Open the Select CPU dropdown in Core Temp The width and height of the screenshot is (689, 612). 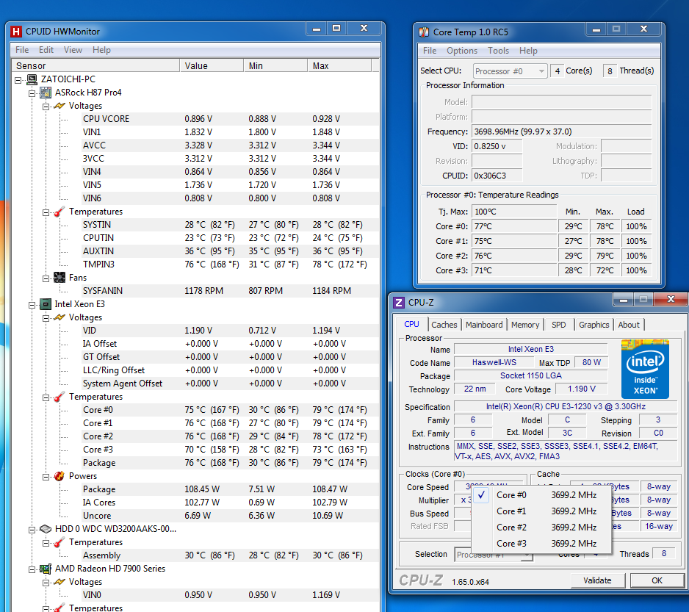pyautogui.click(x=511, y=71)
